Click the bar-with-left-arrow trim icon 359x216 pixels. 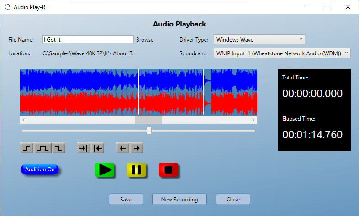(98, 148)
